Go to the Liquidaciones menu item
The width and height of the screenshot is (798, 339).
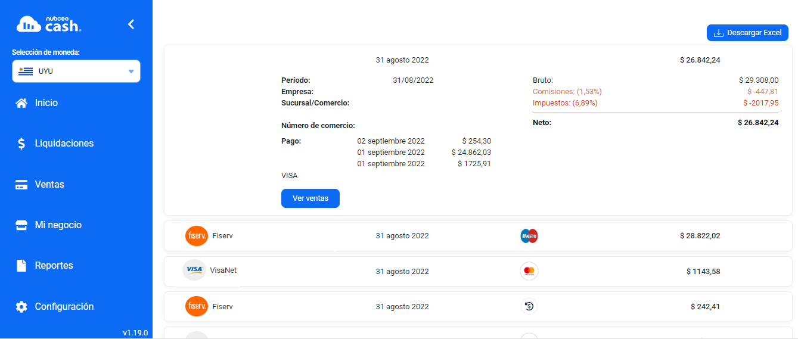64,144
